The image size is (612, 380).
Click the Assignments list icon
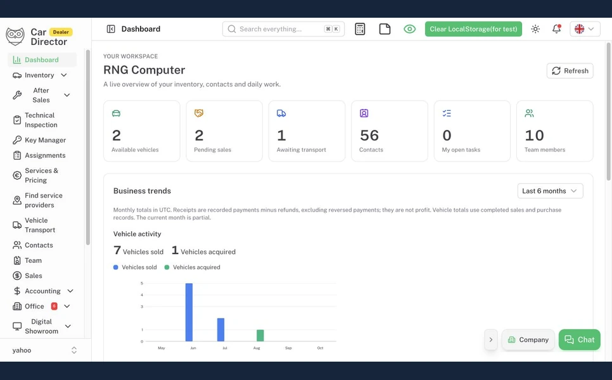click(17, 155)
